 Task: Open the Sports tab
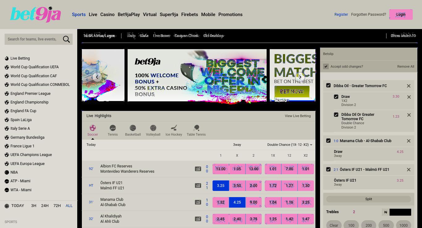pyautogui.click(x=79, y=15)
